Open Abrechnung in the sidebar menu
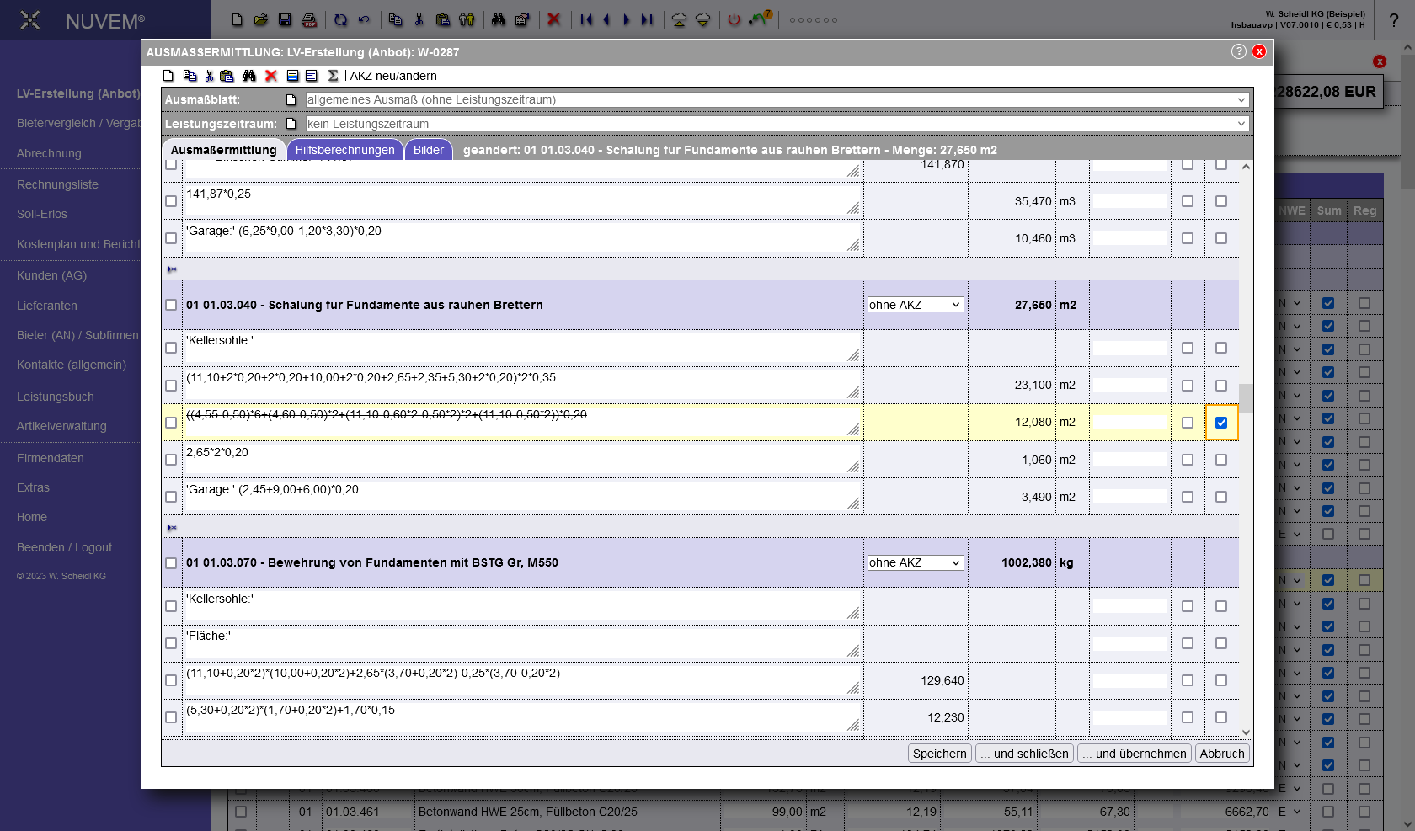 click(49, 153)
